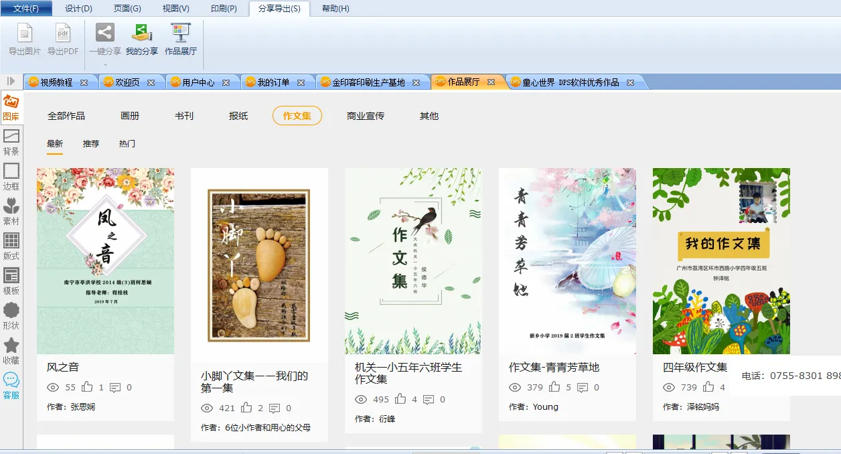Open the 模板 sidebar panel

(x=11, y=281)
